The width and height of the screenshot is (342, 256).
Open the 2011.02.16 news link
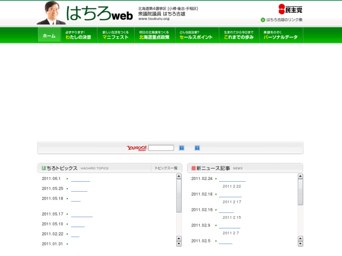226,210
